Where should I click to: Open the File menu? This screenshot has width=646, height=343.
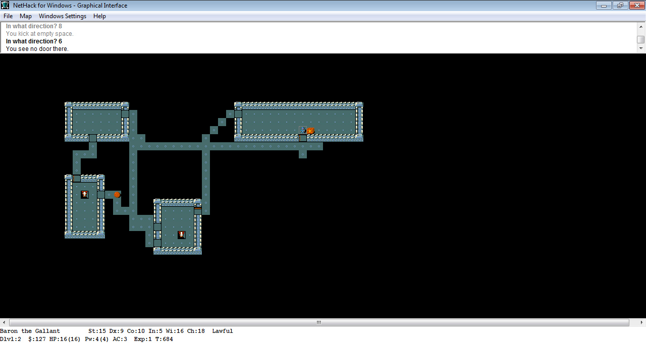click(8, 16)
